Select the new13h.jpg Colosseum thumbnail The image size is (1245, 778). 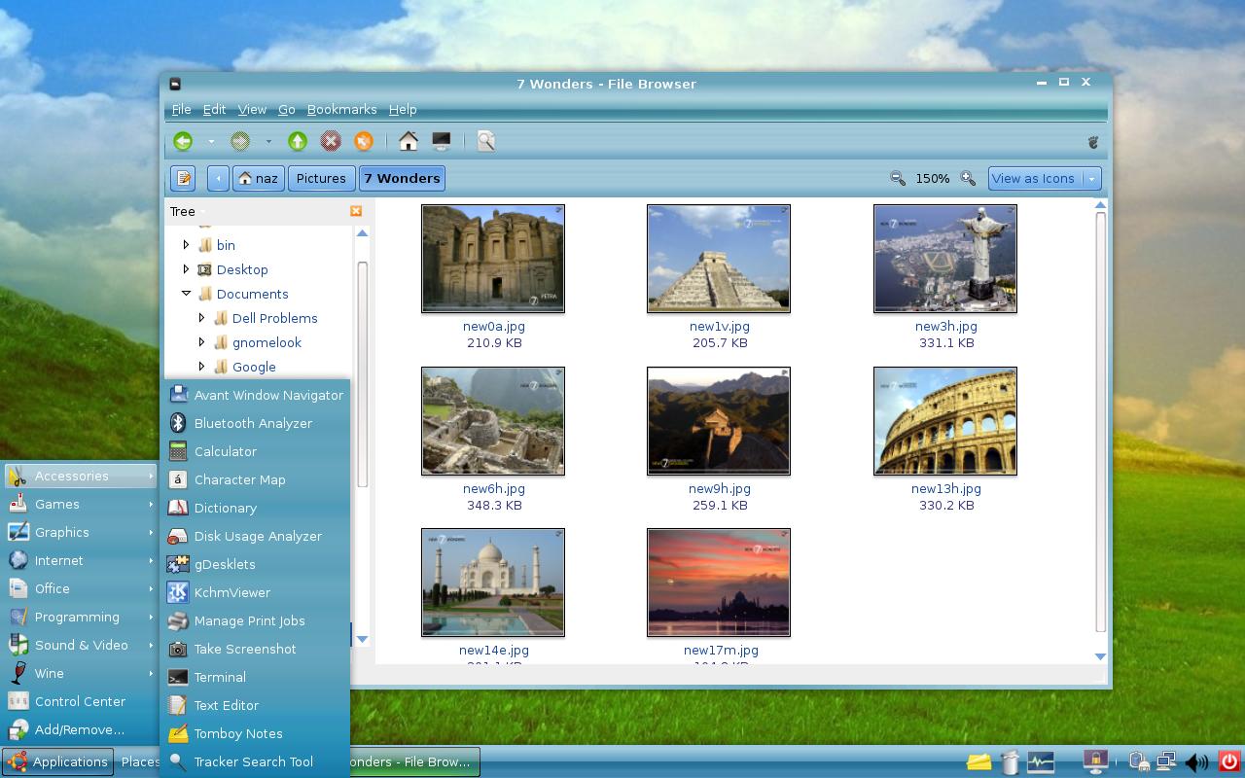click(x=945, y=421)
